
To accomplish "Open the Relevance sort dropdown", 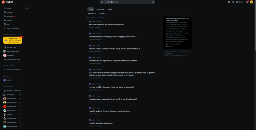I will (x=92, y=13).
